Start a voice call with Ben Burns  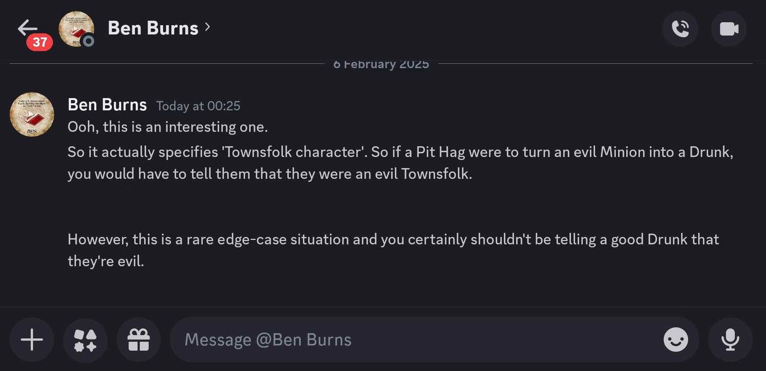680,29
